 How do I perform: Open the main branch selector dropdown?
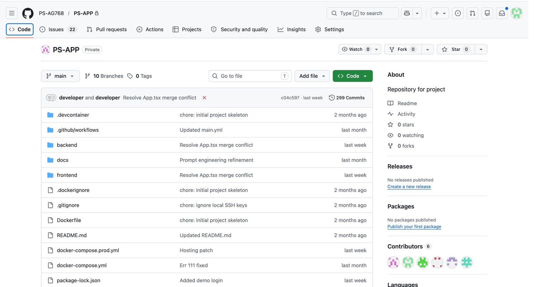click(60, 76)
